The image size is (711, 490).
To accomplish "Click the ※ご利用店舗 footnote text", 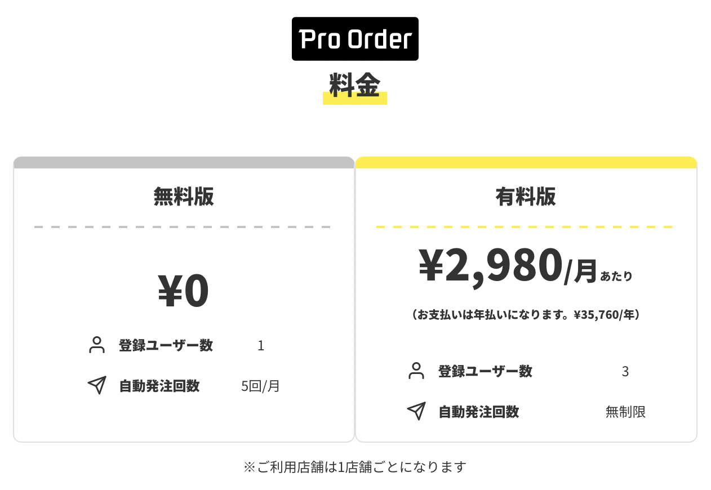I will 355,467.
